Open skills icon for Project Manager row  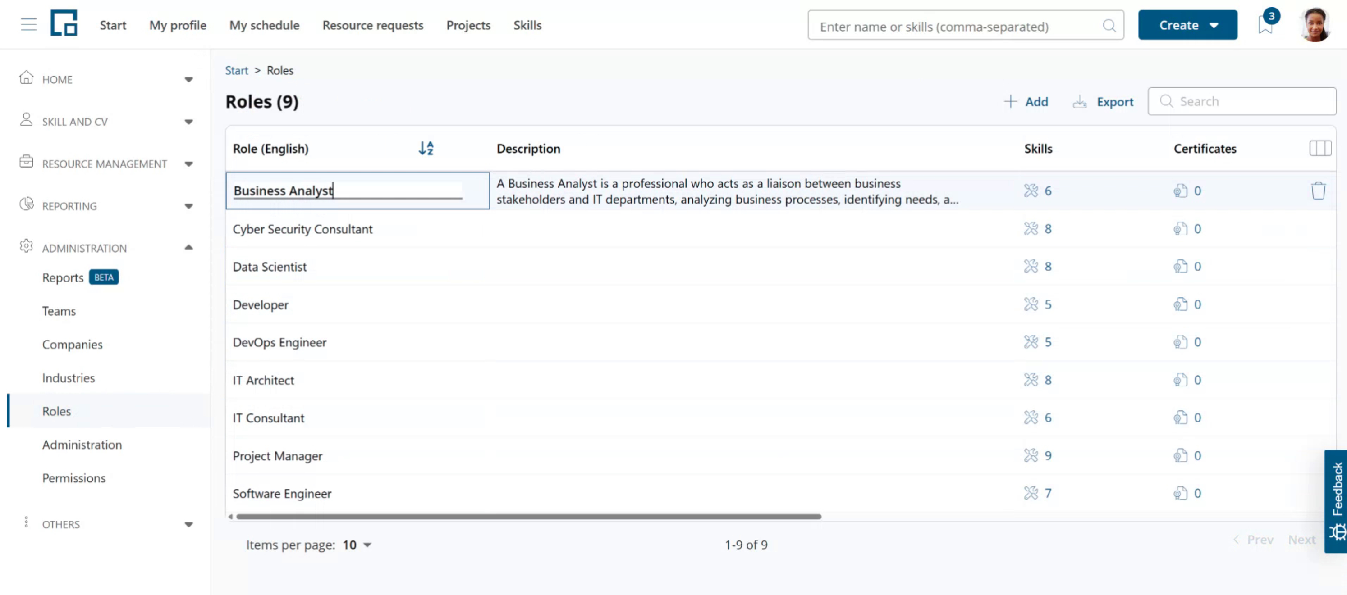1031,455
